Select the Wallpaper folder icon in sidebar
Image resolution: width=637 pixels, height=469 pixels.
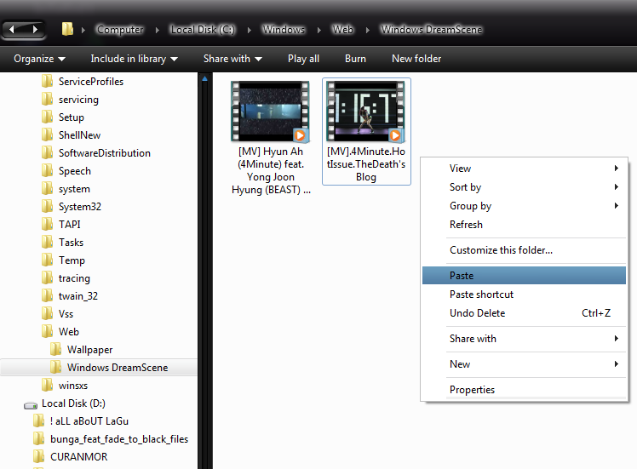56,350
